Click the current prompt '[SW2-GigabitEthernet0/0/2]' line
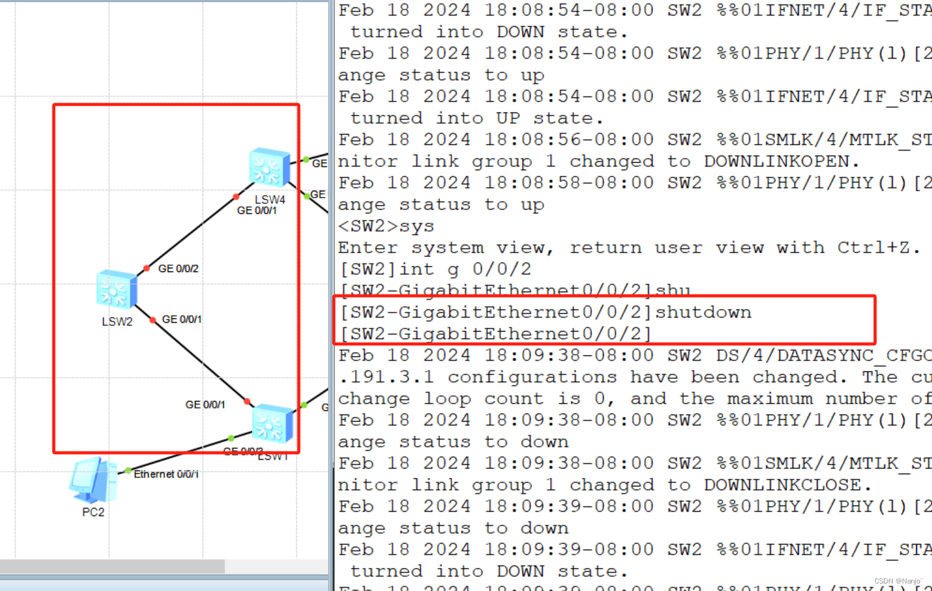This screenshot has height=591, width=932. tap(496, 334)
